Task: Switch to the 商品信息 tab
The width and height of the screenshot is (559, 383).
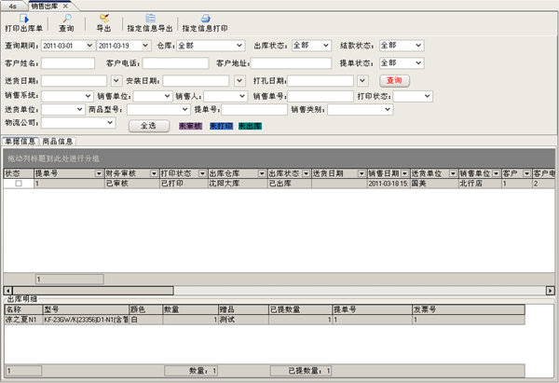Action: pyautogui.click(x=59, y=142)
